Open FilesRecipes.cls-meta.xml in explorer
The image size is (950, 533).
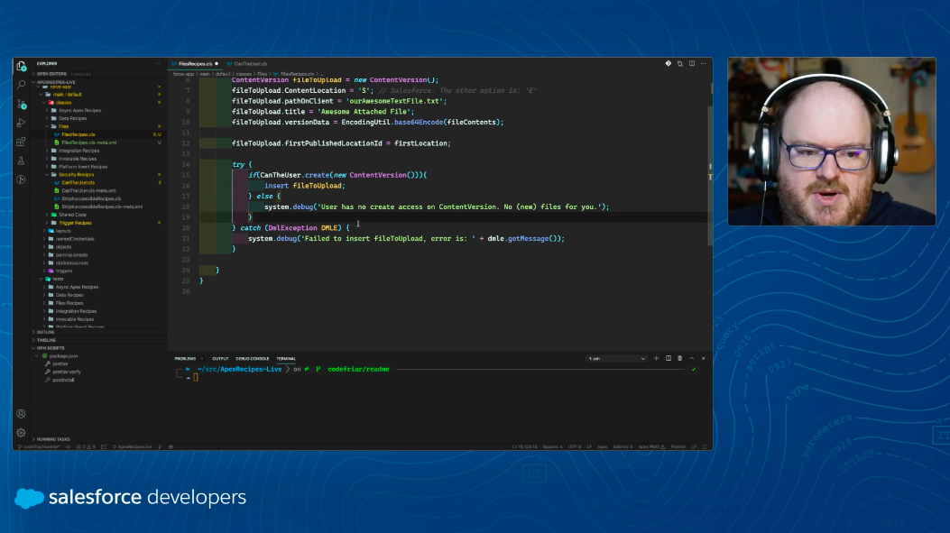point(88,142)
